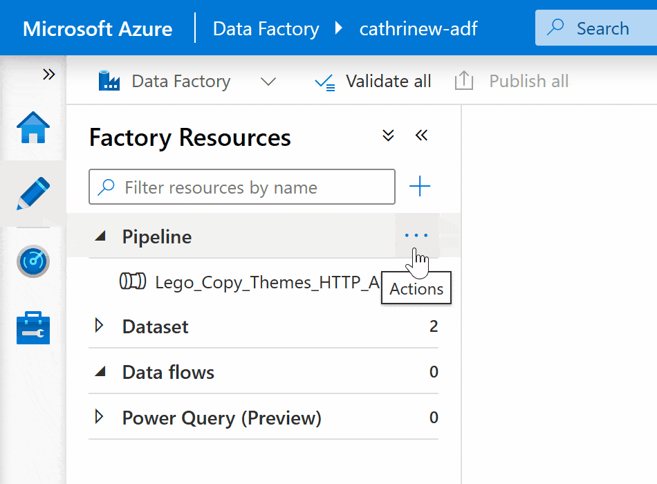Collapse the Pipeline tree section

click(101, 236)
